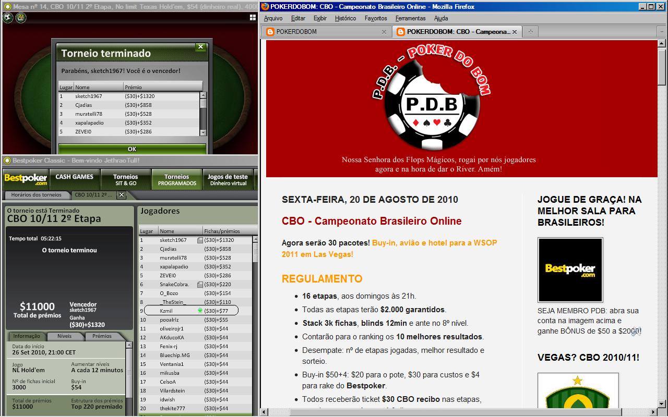668x417 pixels.
Task: Click Firefox horizontal scrollbar left arrow
Action: (265, 412)
